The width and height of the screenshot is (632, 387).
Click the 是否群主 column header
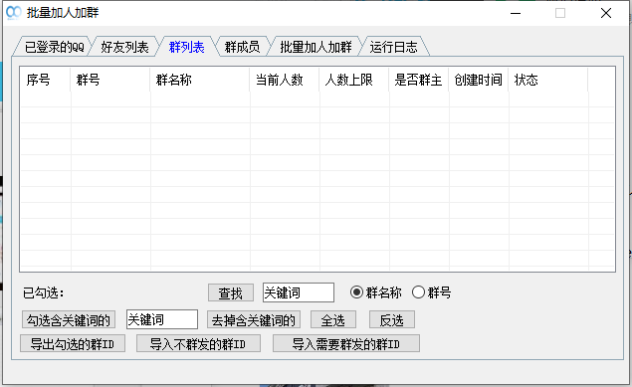(x=418, y=80)
